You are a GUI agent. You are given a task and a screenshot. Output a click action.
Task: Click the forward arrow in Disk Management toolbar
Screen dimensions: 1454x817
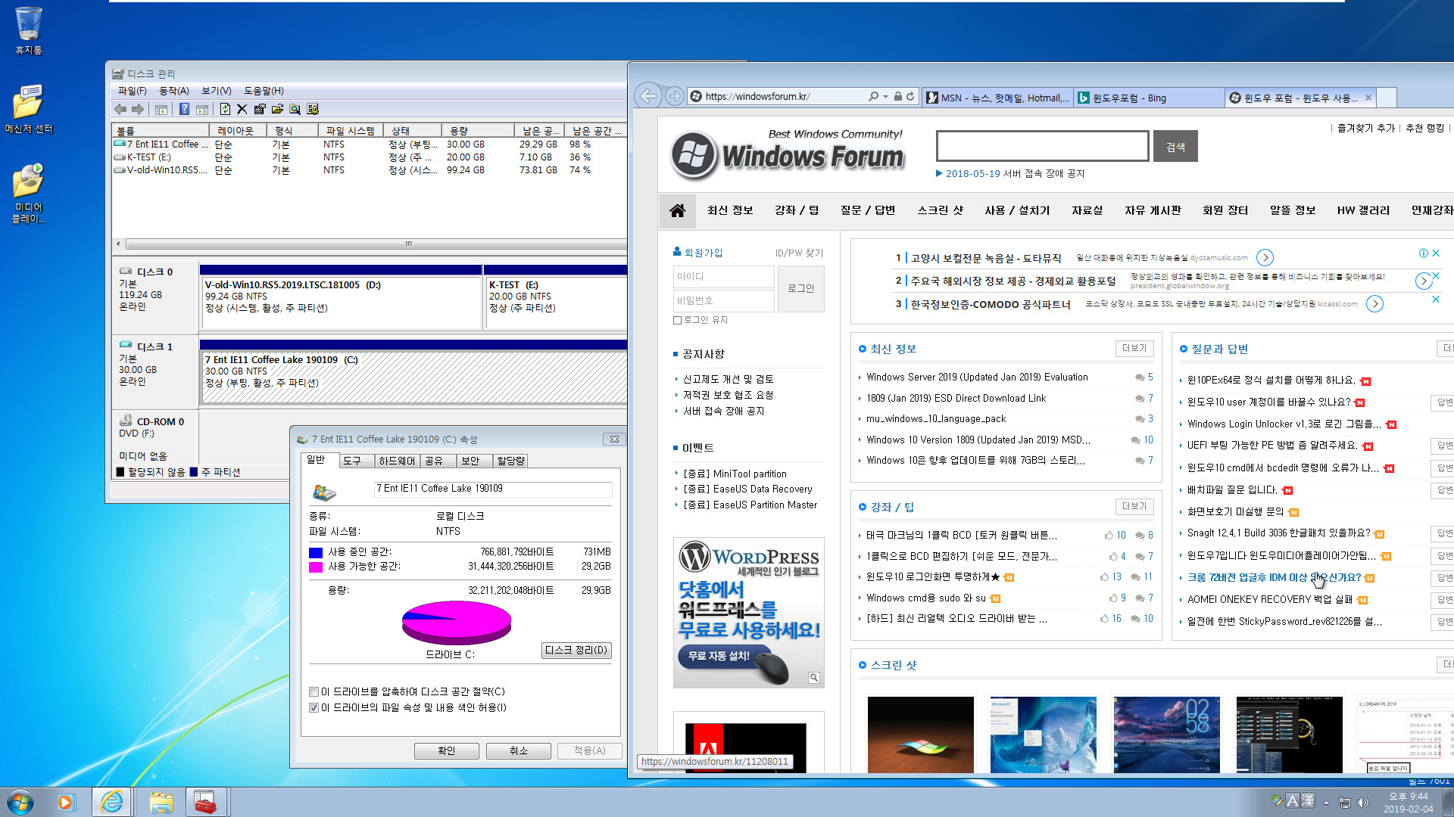137,109
